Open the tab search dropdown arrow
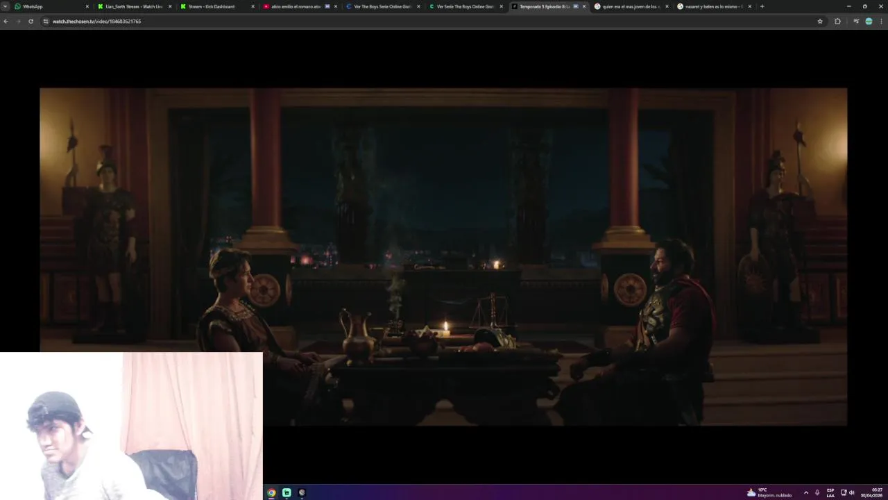The width and height of the screenshot is (888, 500). [x=5, y=6]
